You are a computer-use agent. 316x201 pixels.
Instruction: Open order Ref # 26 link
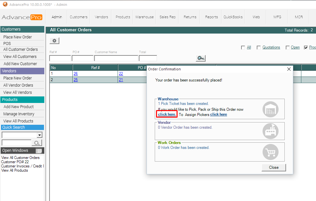[x=76, y=74]
